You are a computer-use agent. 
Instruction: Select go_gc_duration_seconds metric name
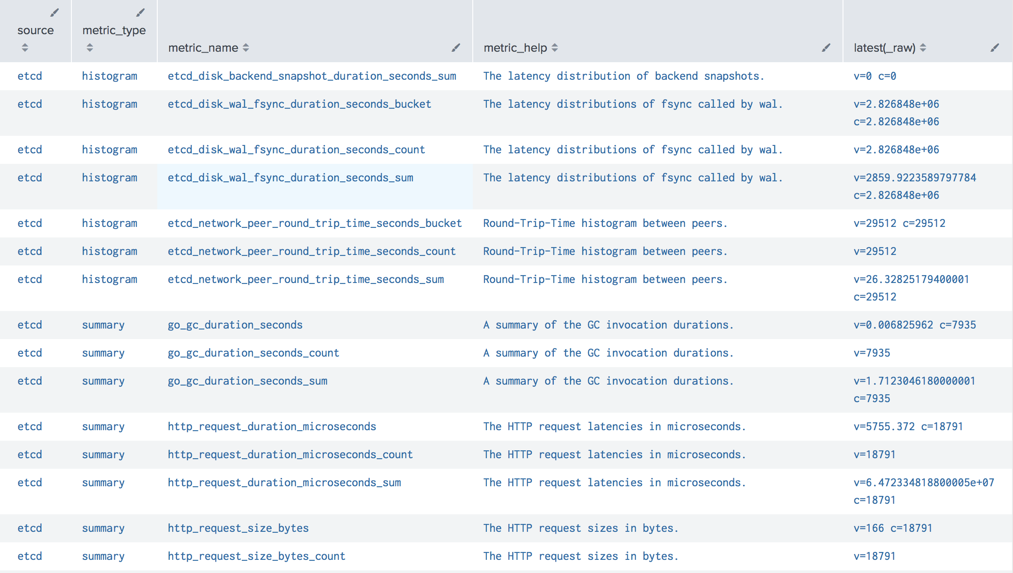235,325
